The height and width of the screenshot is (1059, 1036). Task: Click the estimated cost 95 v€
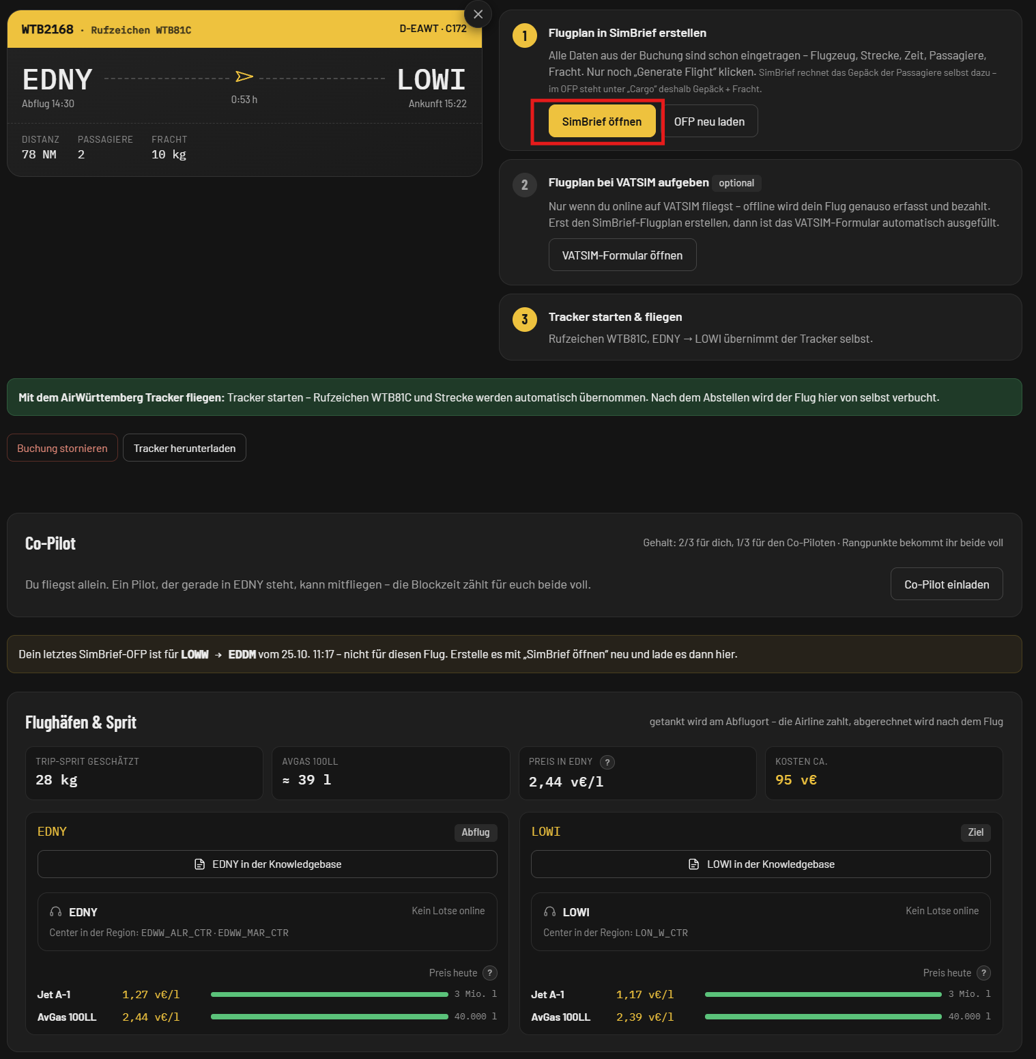click(796, 780)
